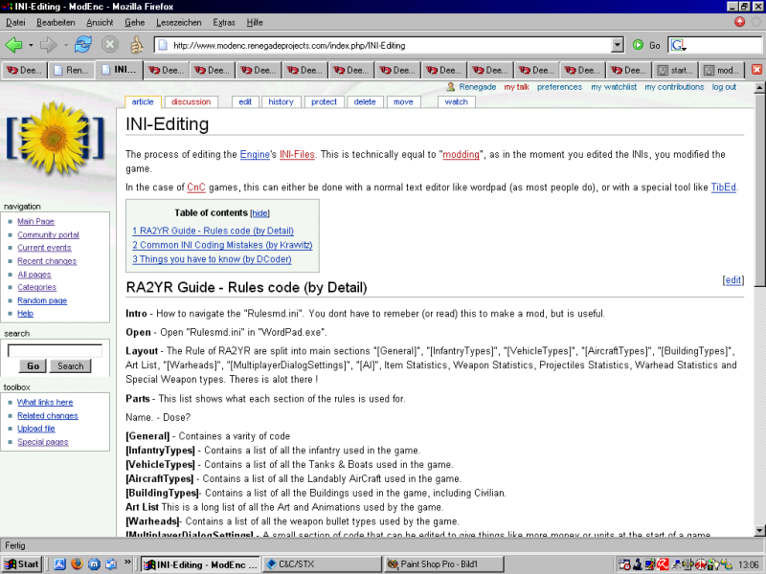Jump to Common INI Coding Mistakes section

pos(222,245)
